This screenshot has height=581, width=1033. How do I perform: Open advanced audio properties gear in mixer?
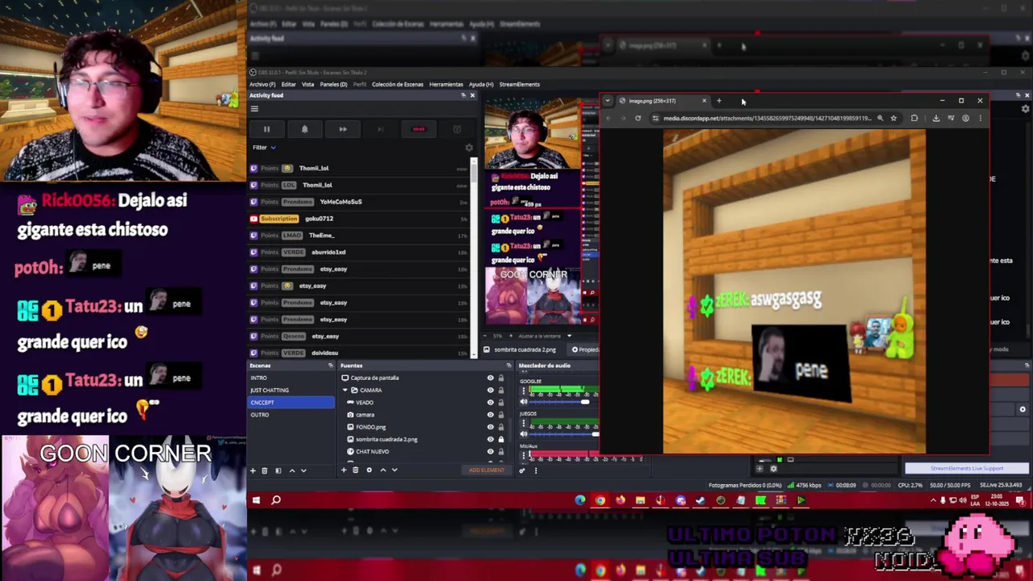[x=522, y=470]
